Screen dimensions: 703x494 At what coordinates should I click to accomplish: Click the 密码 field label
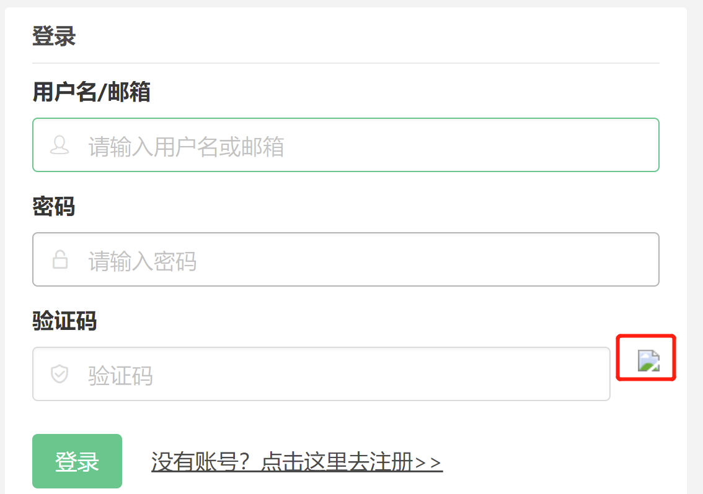[54, 207]
